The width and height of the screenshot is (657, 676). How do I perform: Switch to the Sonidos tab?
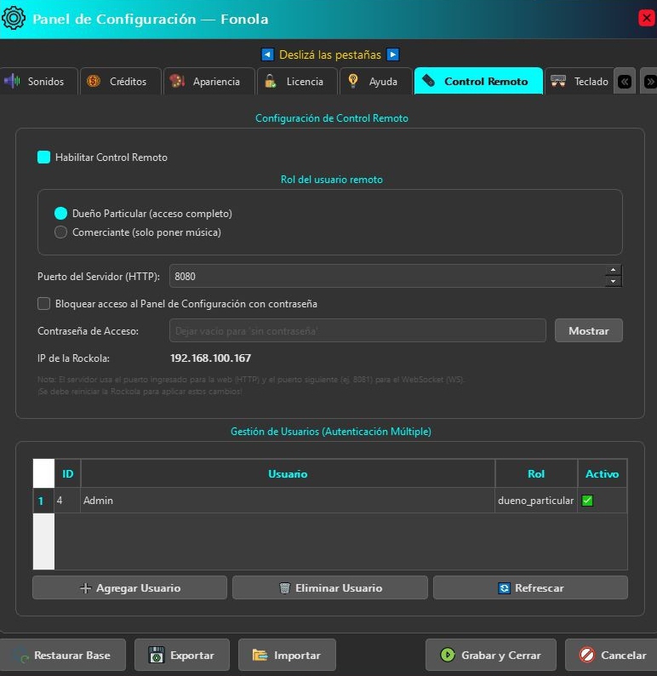(x=39, y=81)
